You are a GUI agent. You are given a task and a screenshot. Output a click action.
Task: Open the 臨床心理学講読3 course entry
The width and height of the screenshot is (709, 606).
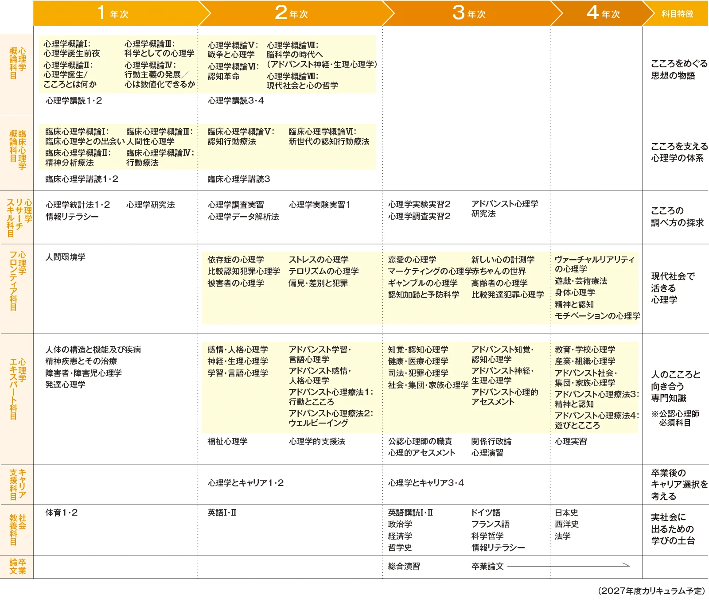tap(238, 179)
